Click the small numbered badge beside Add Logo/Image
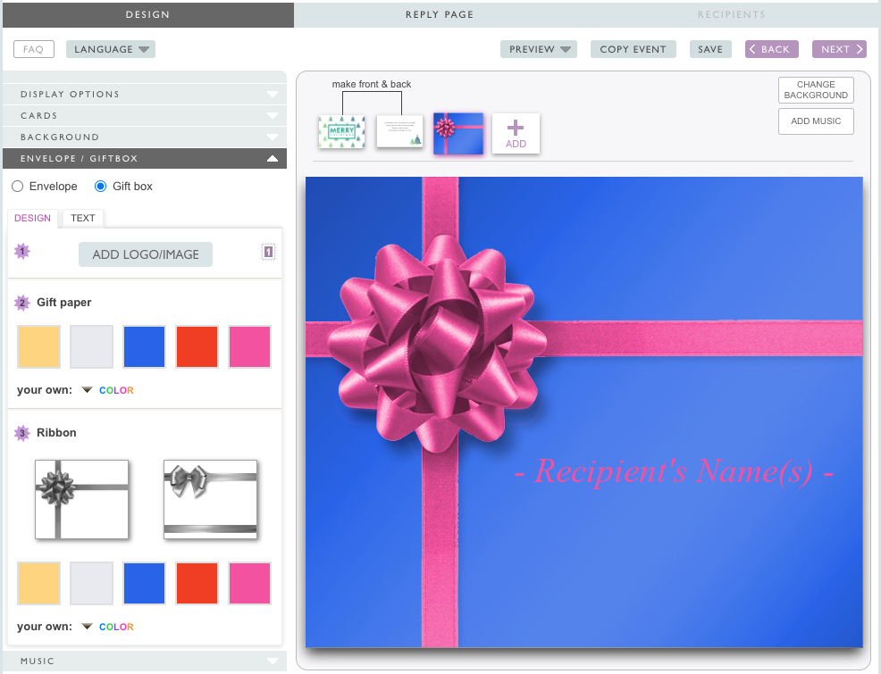This screenshot has height=674, width=881. (268, 253)
